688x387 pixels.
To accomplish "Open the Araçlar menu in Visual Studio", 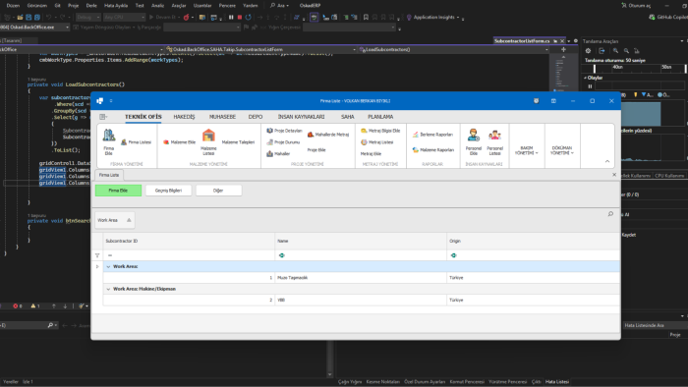I will [179, 5].
